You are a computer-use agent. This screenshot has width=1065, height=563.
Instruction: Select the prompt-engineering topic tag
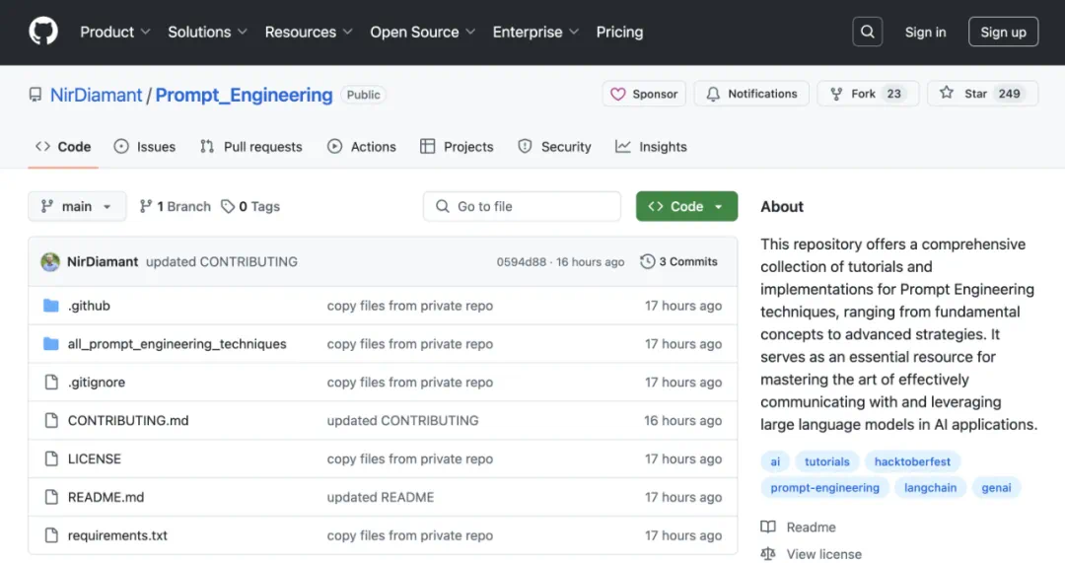coord(824,488)
